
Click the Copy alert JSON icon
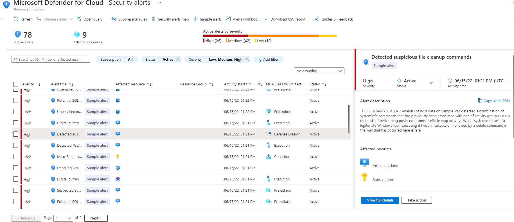[480, 101]
